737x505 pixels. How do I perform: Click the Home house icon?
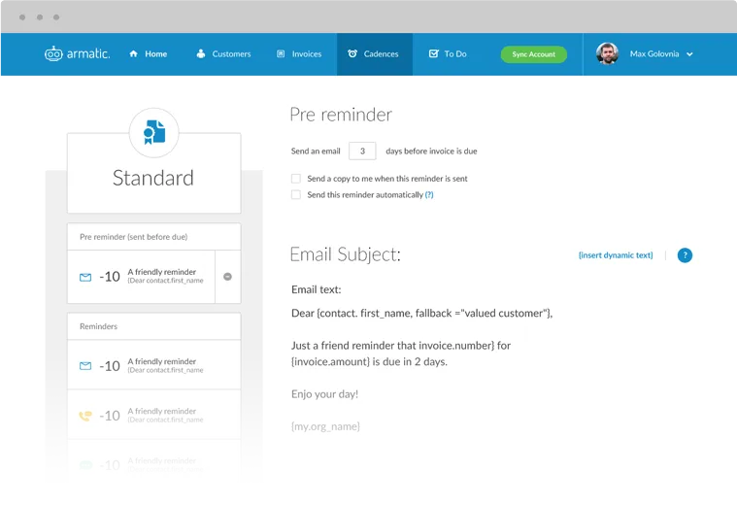[x=133, y=53]
